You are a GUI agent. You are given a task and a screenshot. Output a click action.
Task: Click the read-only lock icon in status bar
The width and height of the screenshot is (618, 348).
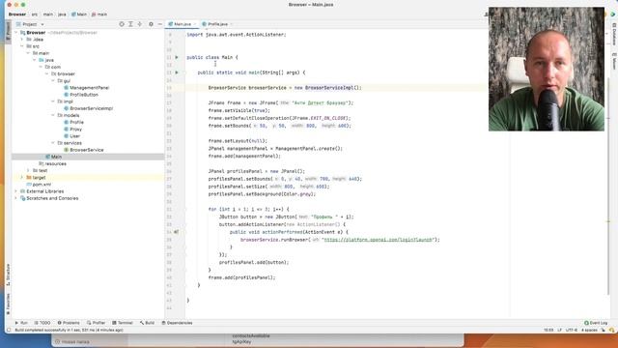(x=604, y=330)
